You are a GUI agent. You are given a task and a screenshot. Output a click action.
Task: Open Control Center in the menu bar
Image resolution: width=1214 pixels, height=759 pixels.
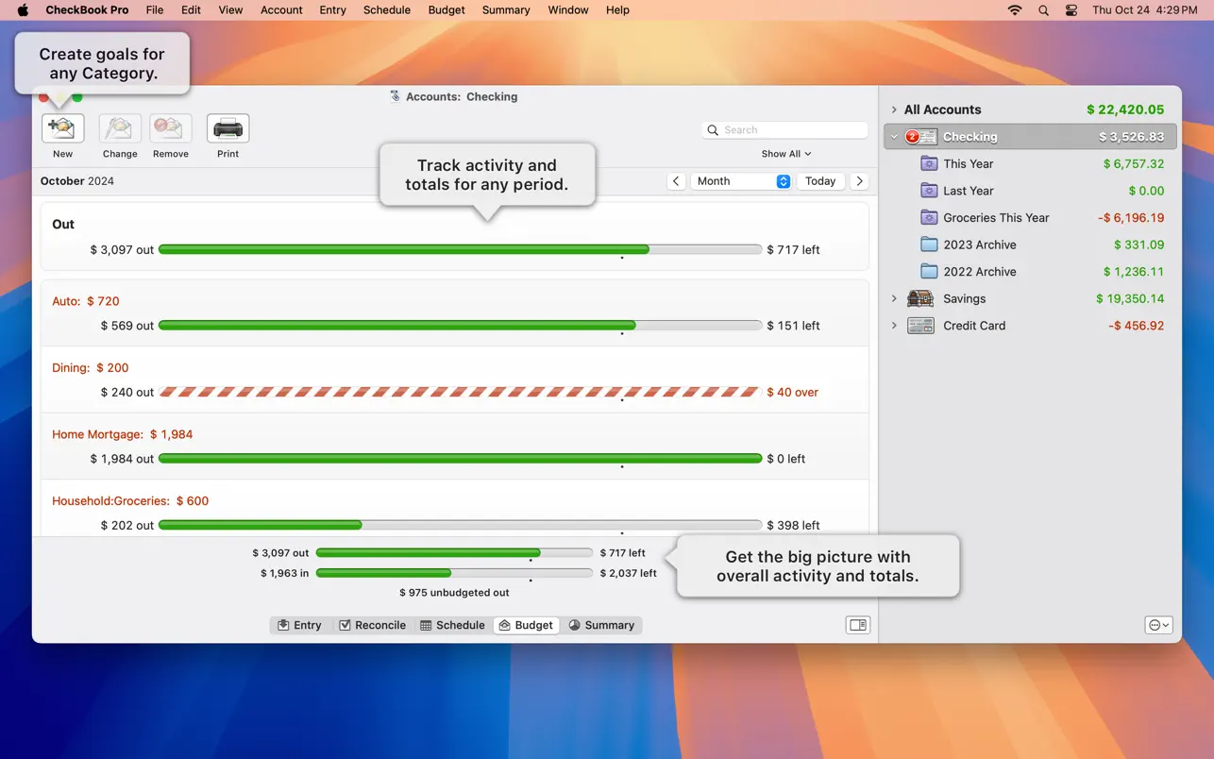tap(1071, 10)
